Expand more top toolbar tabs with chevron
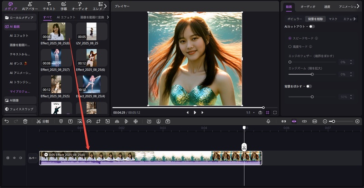364x188 pixels. [105, 6]
